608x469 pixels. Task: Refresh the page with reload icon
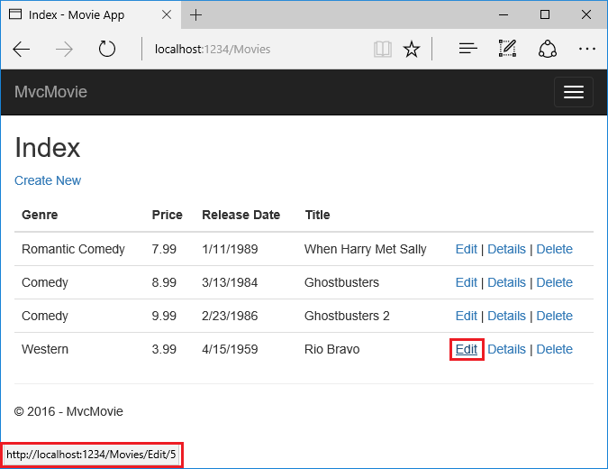106,49
